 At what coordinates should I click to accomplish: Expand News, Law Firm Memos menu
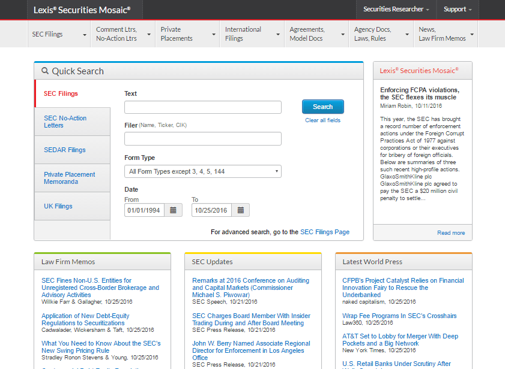446,34
